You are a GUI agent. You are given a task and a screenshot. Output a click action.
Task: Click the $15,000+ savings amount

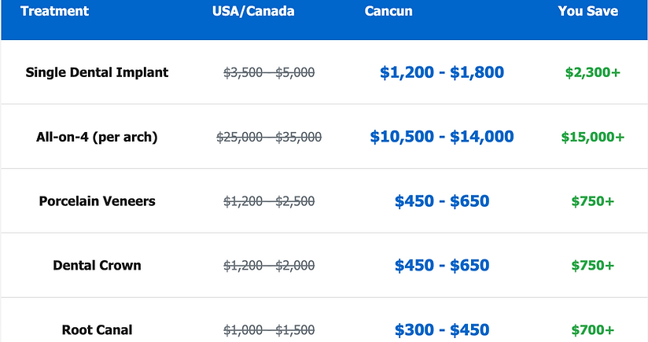click(x=592, y=137)
